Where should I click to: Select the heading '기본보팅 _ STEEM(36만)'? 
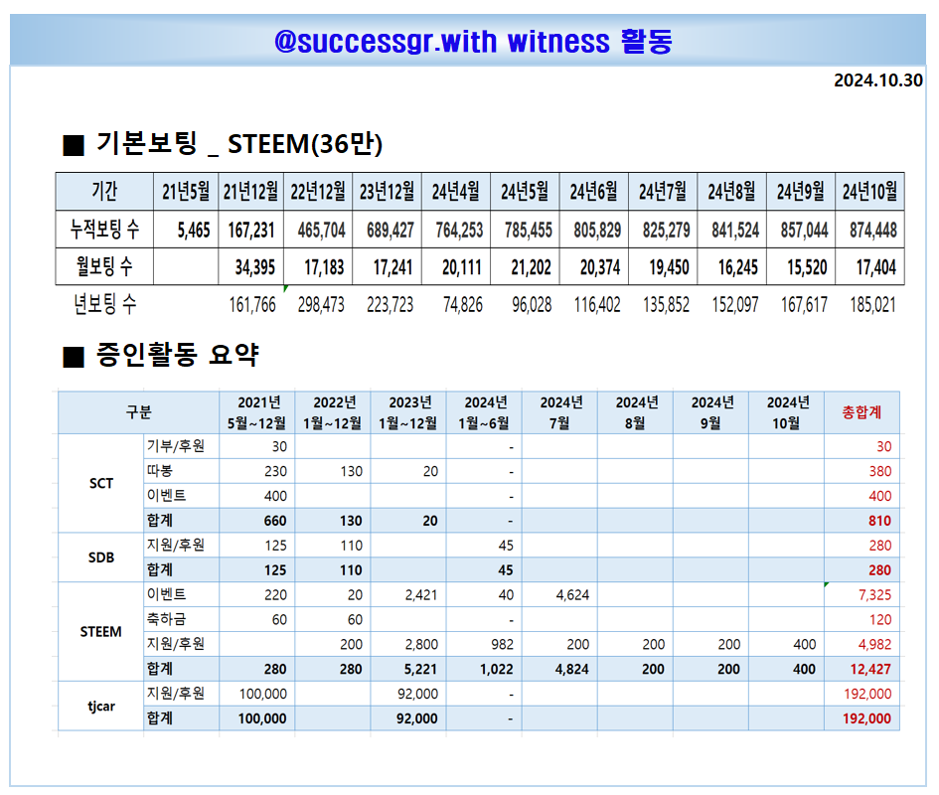coord(238,144)
